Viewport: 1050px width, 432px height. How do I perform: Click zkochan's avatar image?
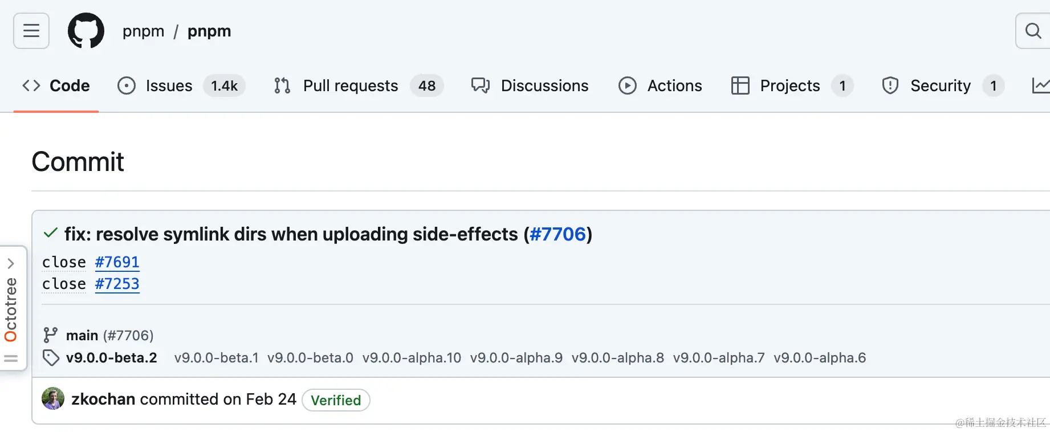coord(53,399)
